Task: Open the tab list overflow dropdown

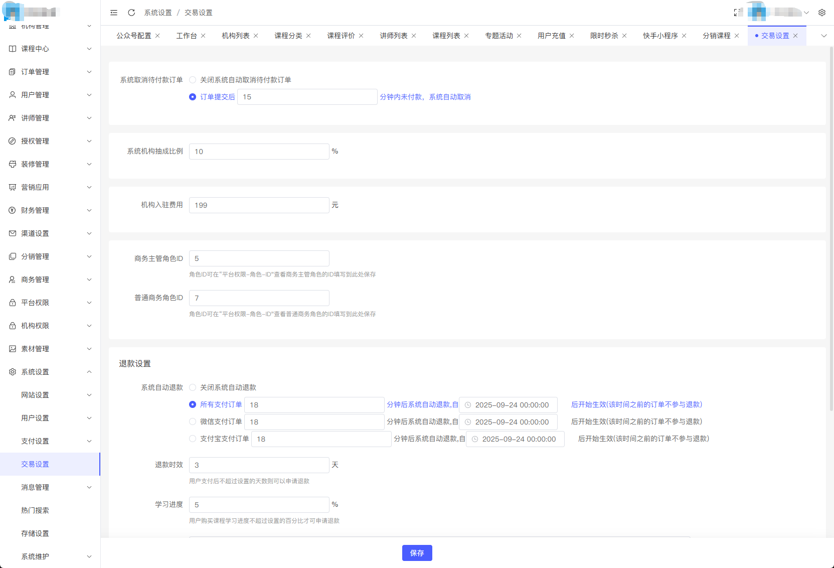Action: coord(823,36)
